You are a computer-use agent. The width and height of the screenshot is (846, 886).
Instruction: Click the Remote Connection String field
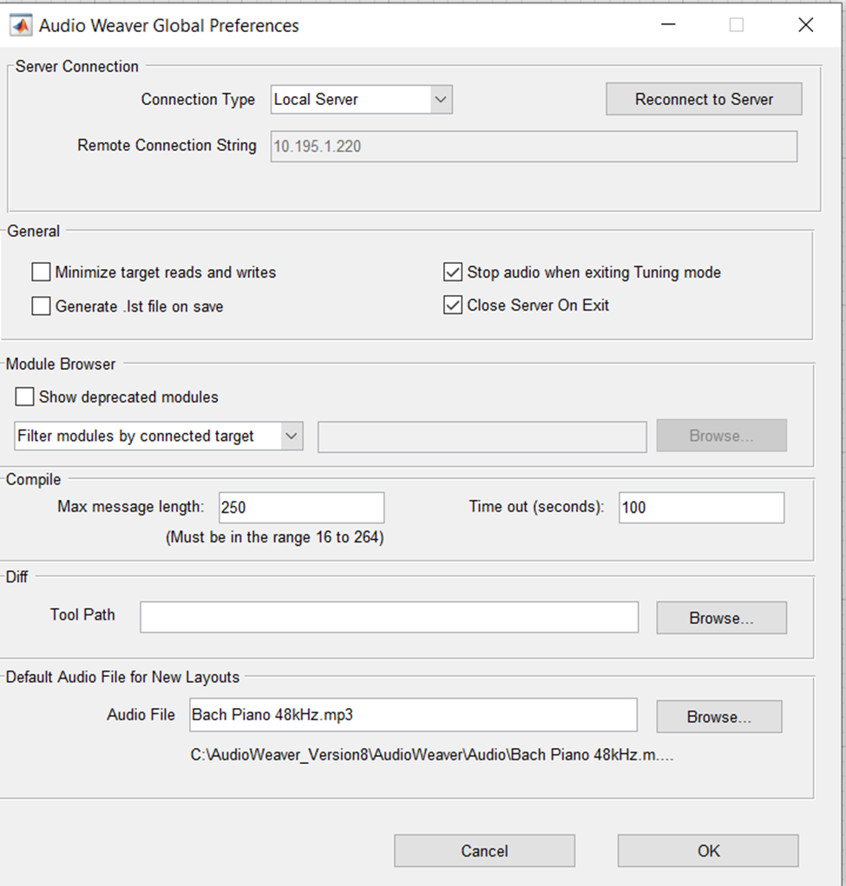point(534,147)
